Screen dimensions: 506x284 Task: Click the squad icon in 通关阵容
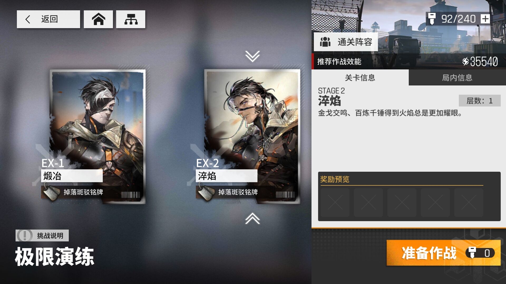[x=325, y=42]
